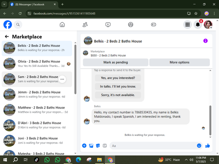Open volume control in system tray
This screenshot has height=164, width=219.
pos(191,160)
